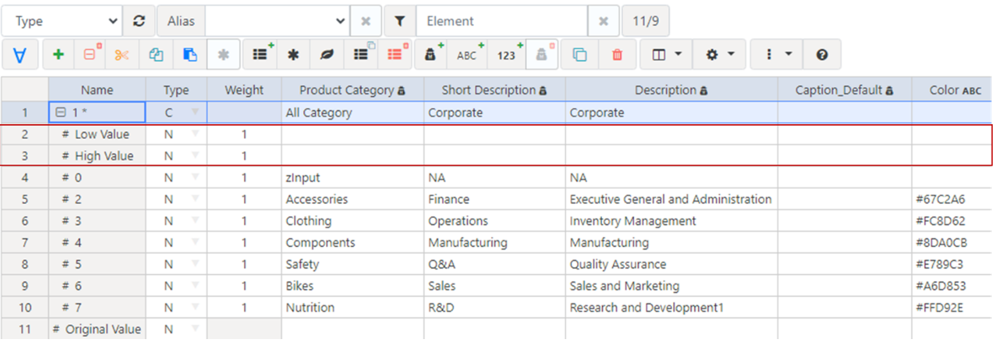Click the add alias attribute icon with lock
Screen dimensions: 994x341
tap(431, 54)
